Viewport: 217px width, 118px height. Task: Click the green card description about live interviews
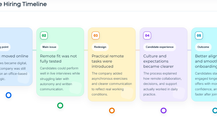pyautogui.click(x=60, y=79)
